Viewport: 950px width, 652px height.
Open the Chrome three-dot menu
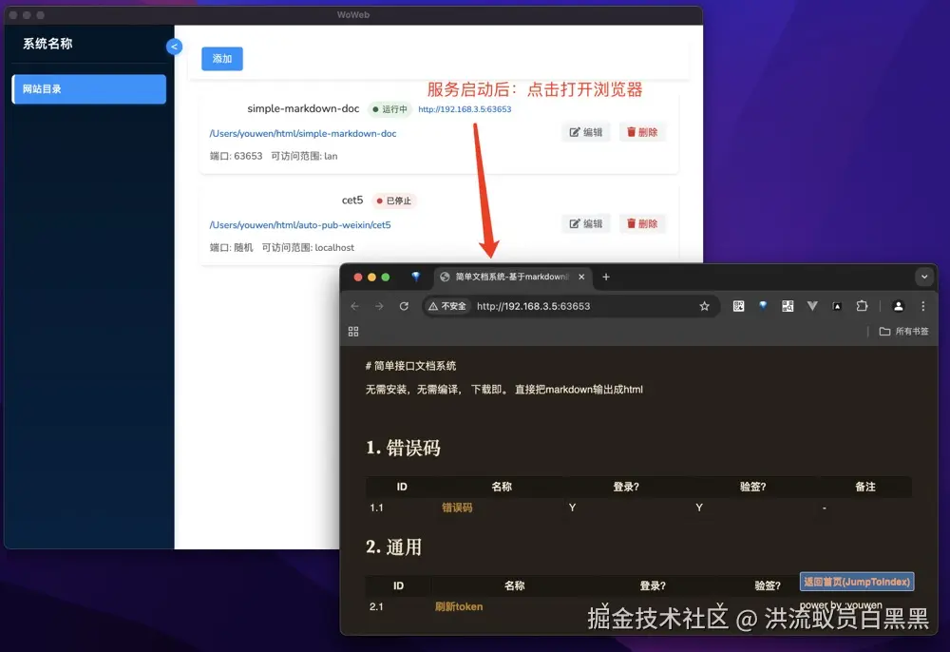[x=923, y=305]
